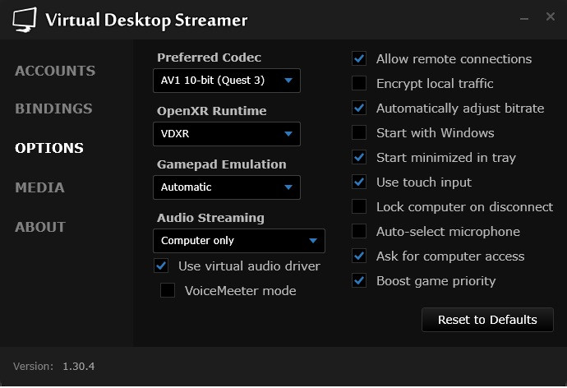Enable Start with Windows
Image resolution: width=567 pixels, height=388 pixels.
(x=359, y=132)
